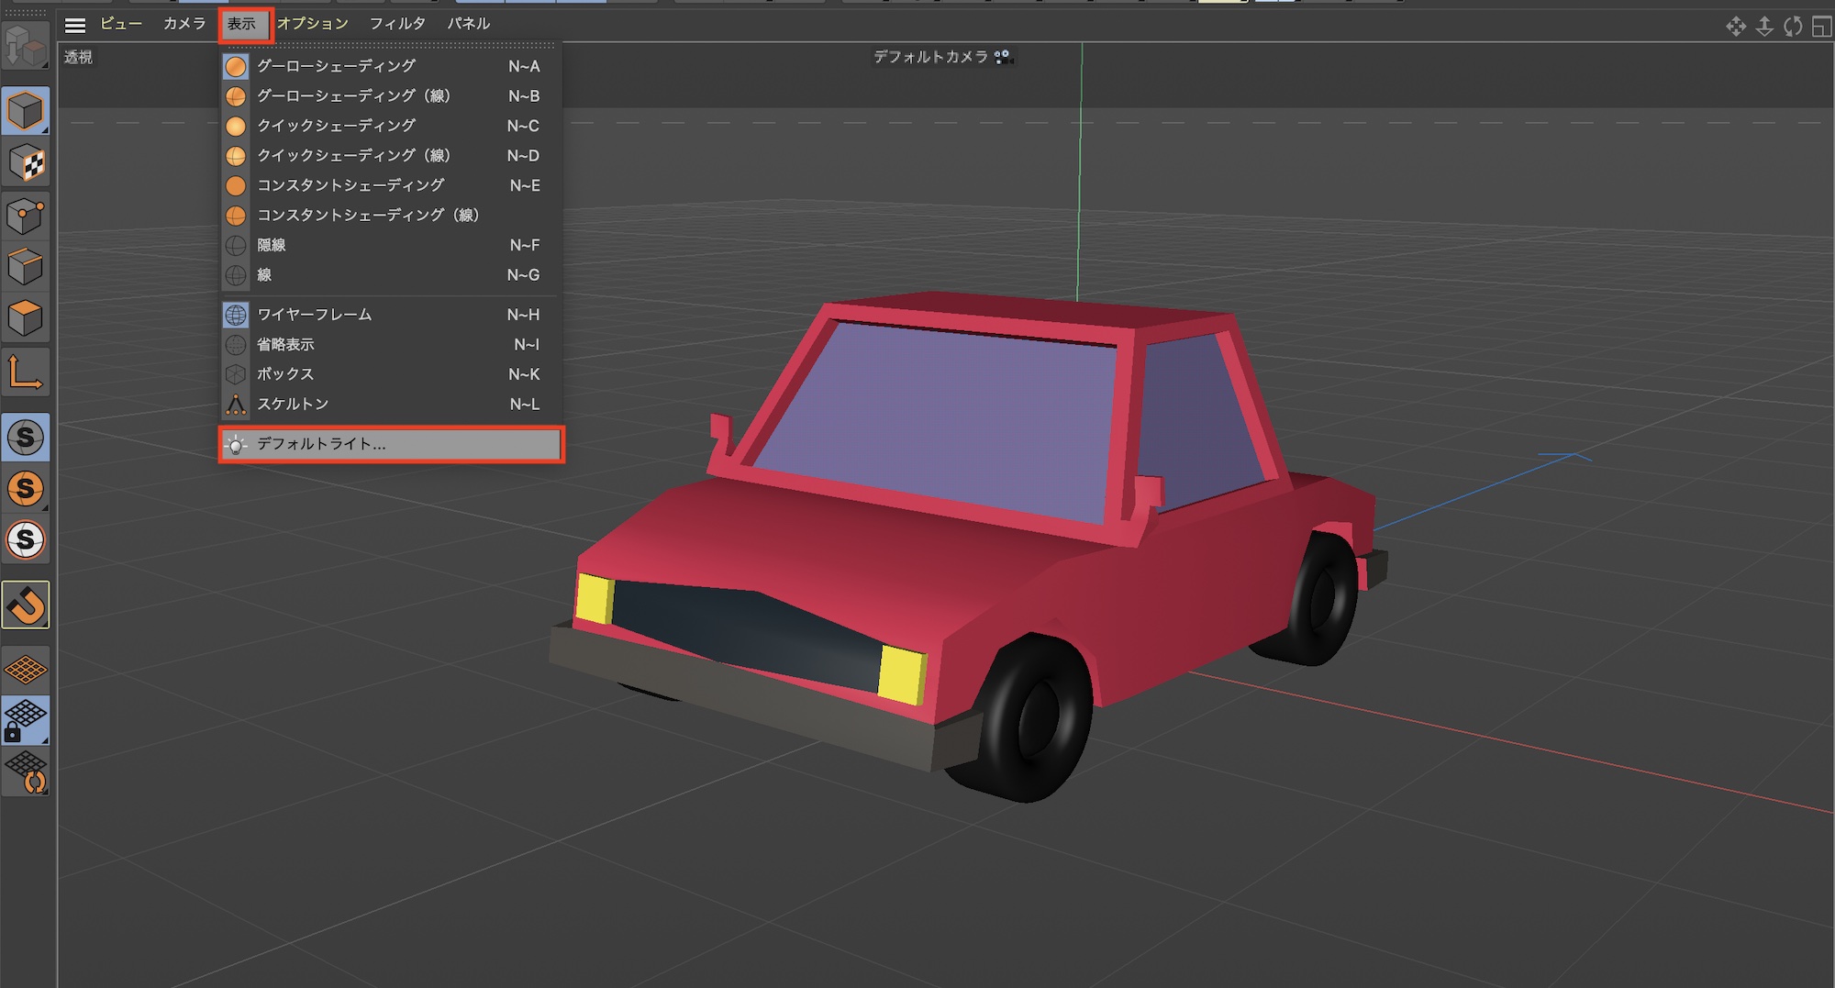Click the Enable Axis tool icon
Image resolution: width=1835 pixels, height=988 pixels.
[25, 372]
